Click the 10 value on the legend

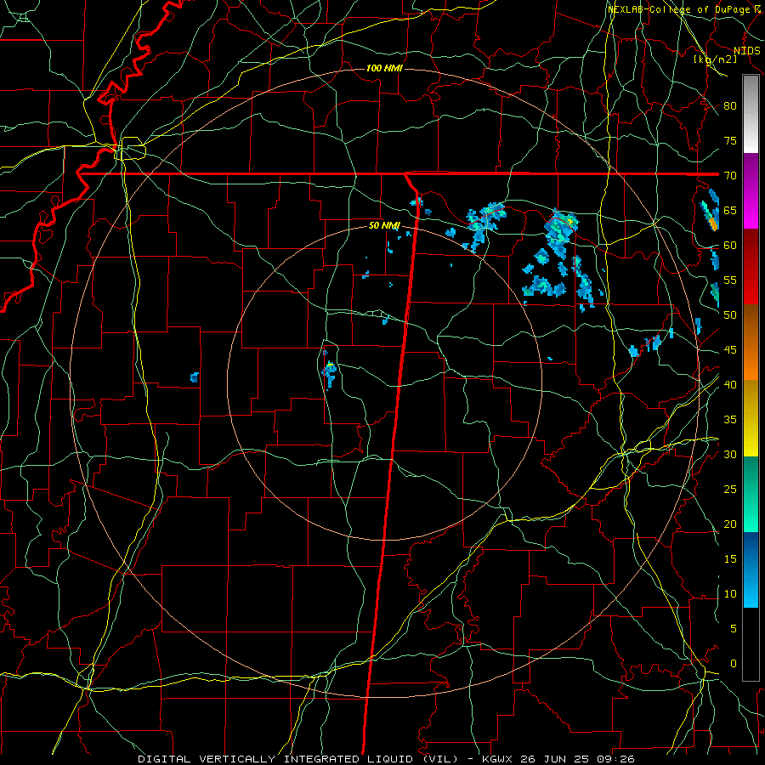pyautogui.click(x=730, y=594)
